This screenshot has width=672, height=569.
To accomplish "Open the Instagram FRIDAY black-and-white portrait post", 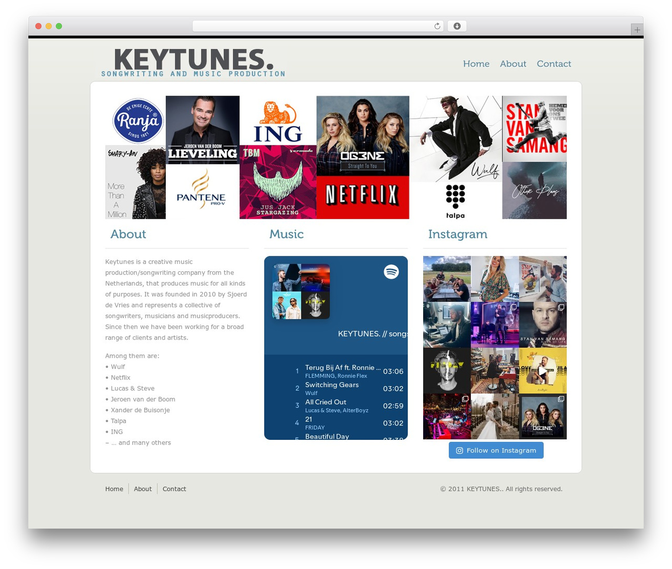I will pyautogui.click(x=447, y=371).
